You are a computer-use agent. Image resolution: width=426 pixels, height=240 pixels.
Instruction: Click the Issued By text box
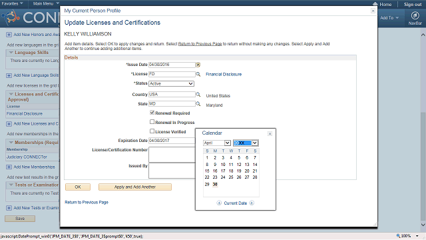(172, 171)
